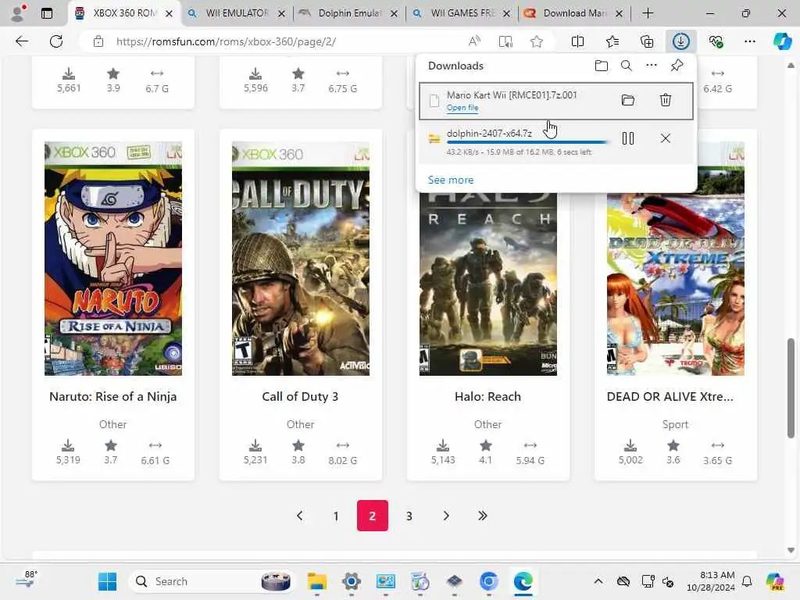View site information lock icon

(x=98, y=41)
